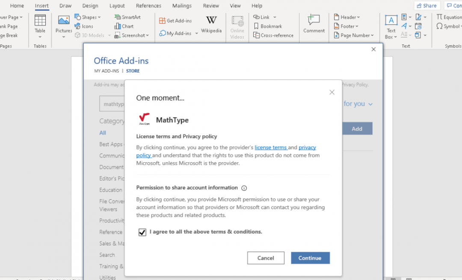Insert a Text Box

click(391, 26)
